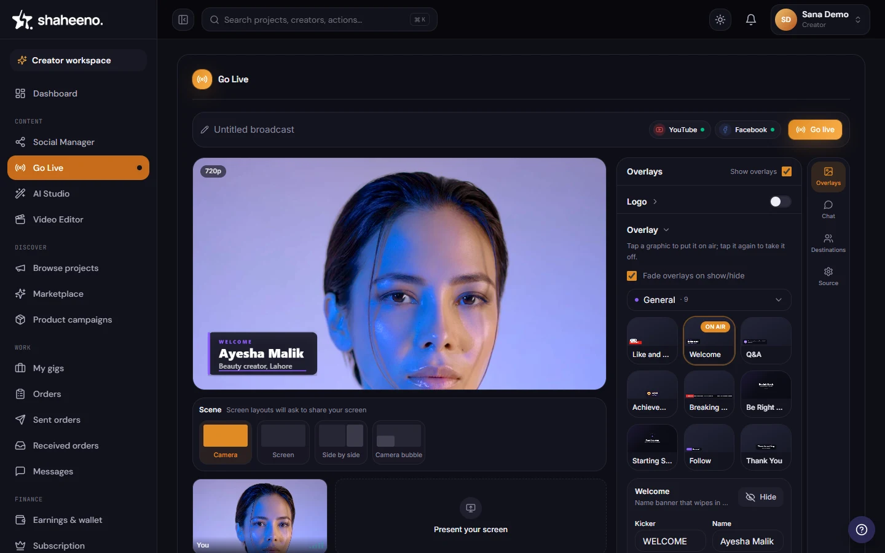Open Messages
The image size is (885, 553).
tap(78, 471)
